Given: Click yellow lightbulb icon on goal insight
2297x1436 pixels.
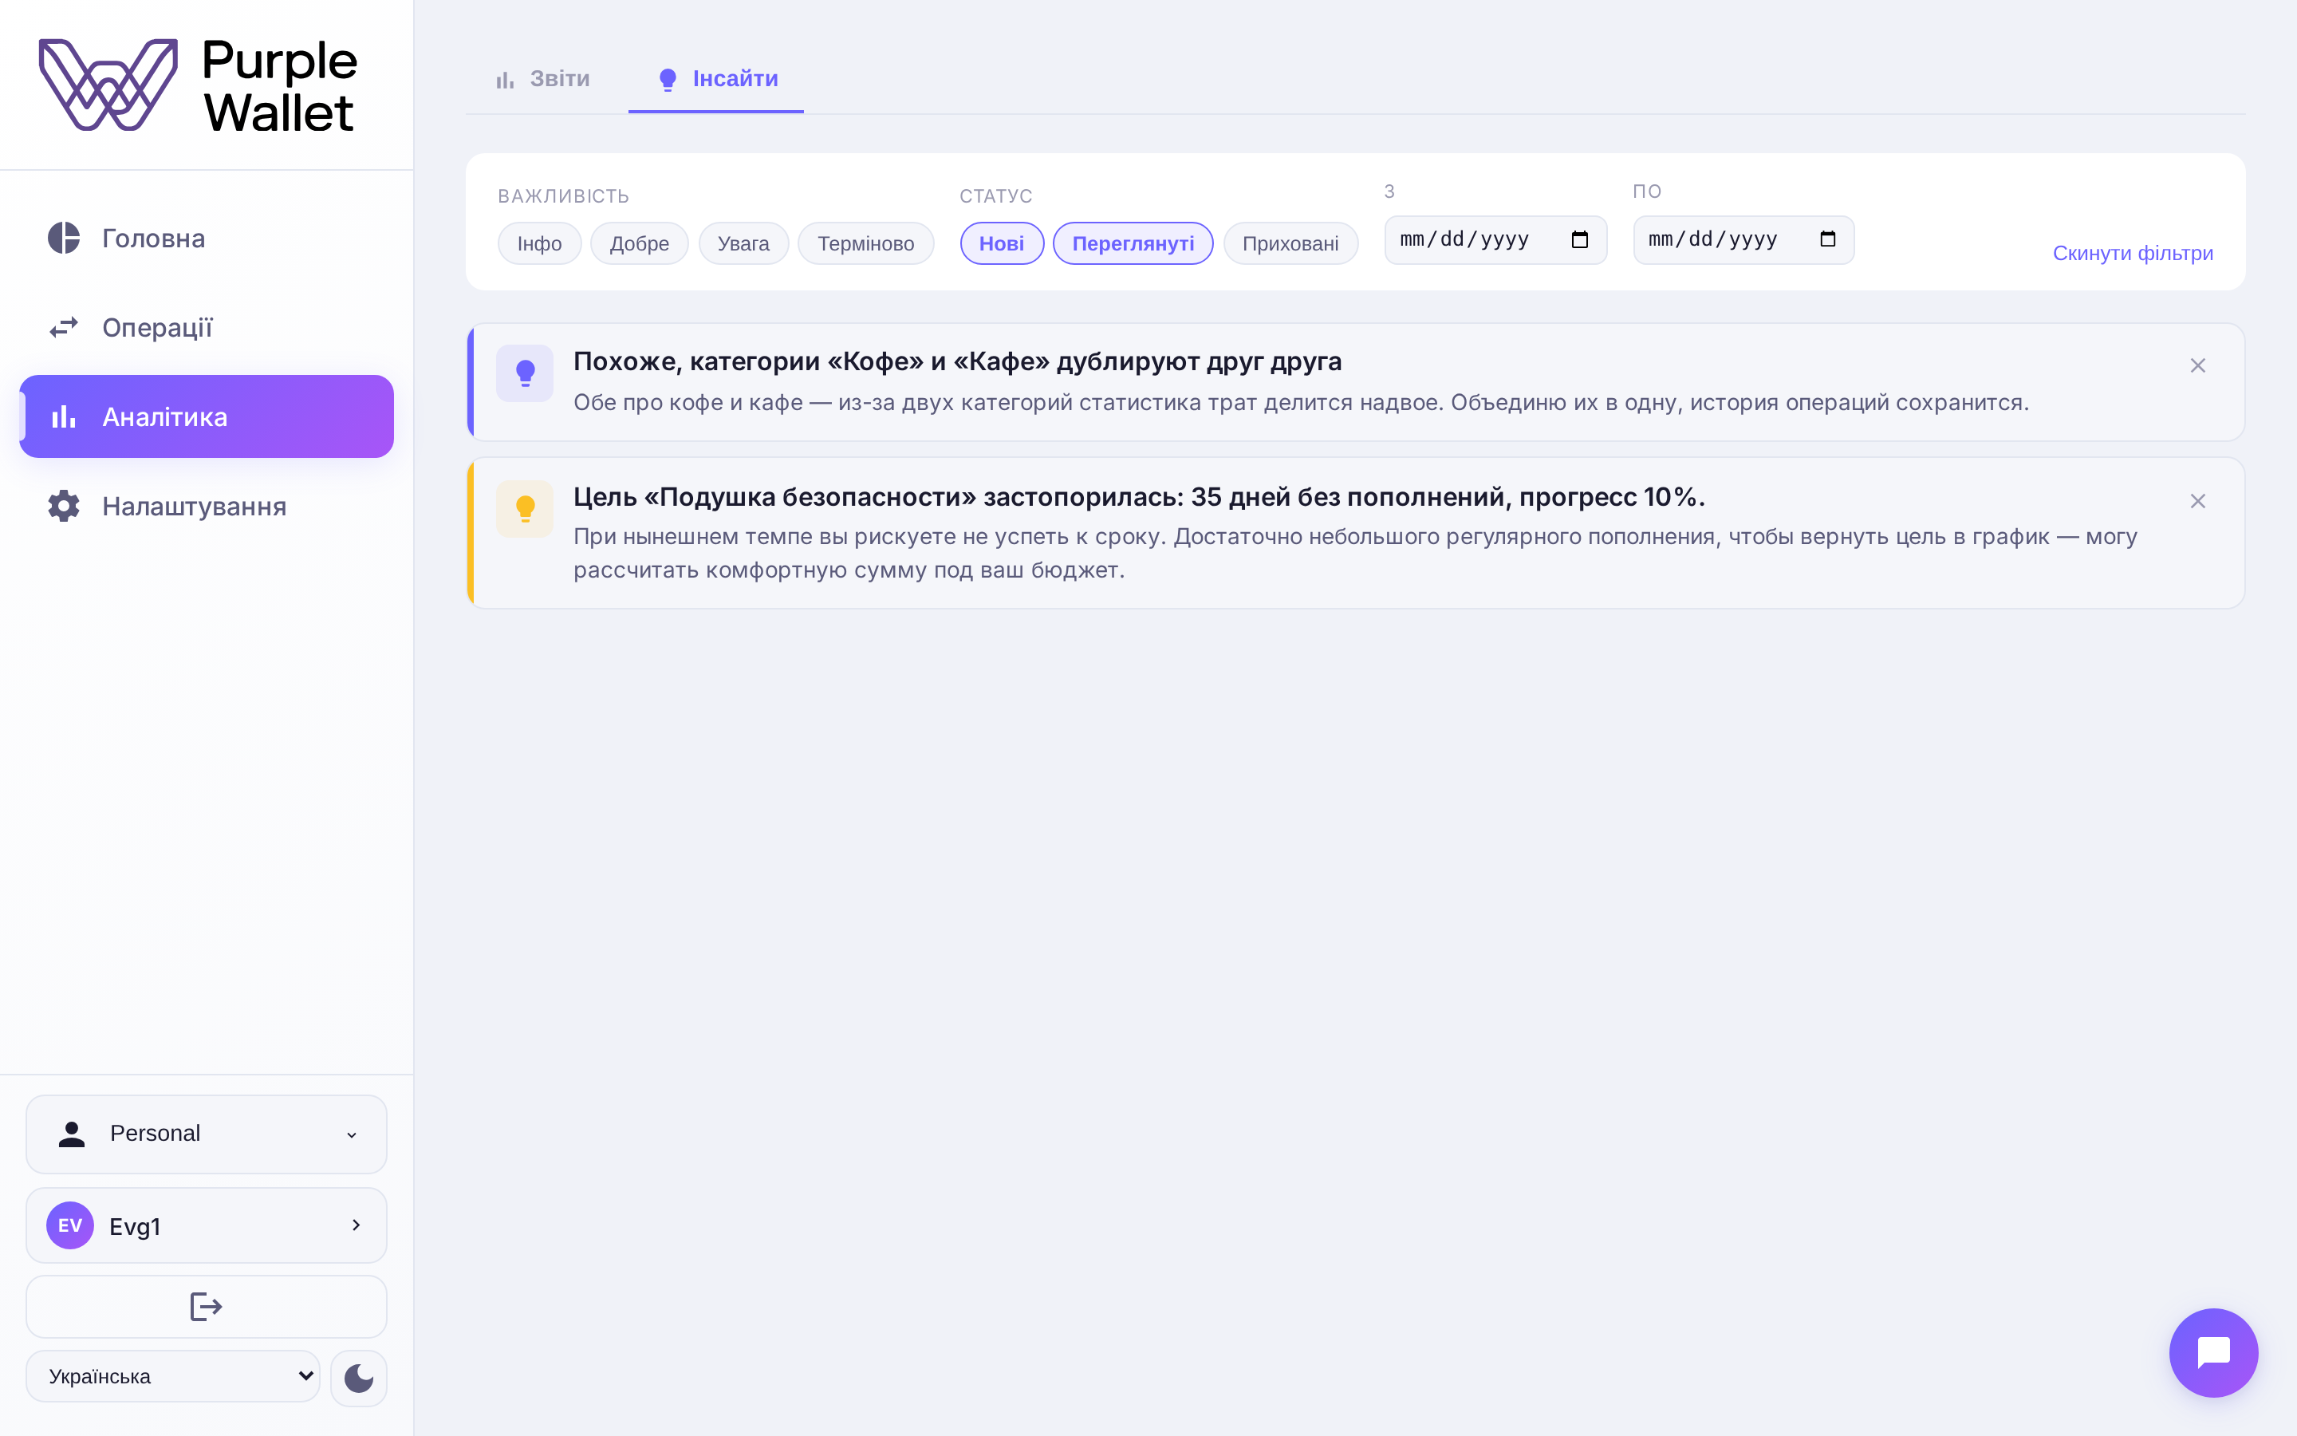Looking at the screenshot, I should 525,509.
